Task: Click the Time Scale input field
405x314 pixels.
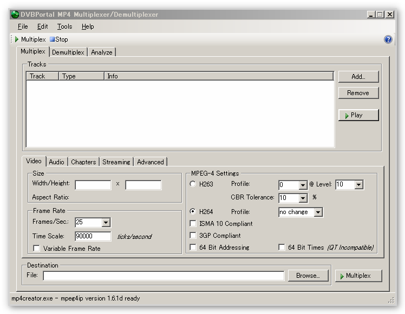Action: click(x=93, y=236)
